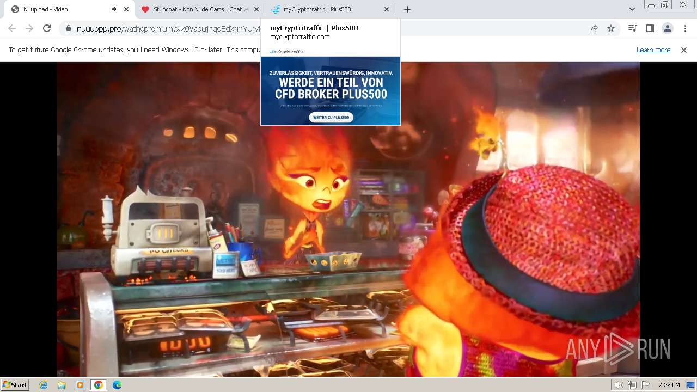Open the Chrome profile menu
Viewport: 697px width, 392px height.
pos(667,28)
